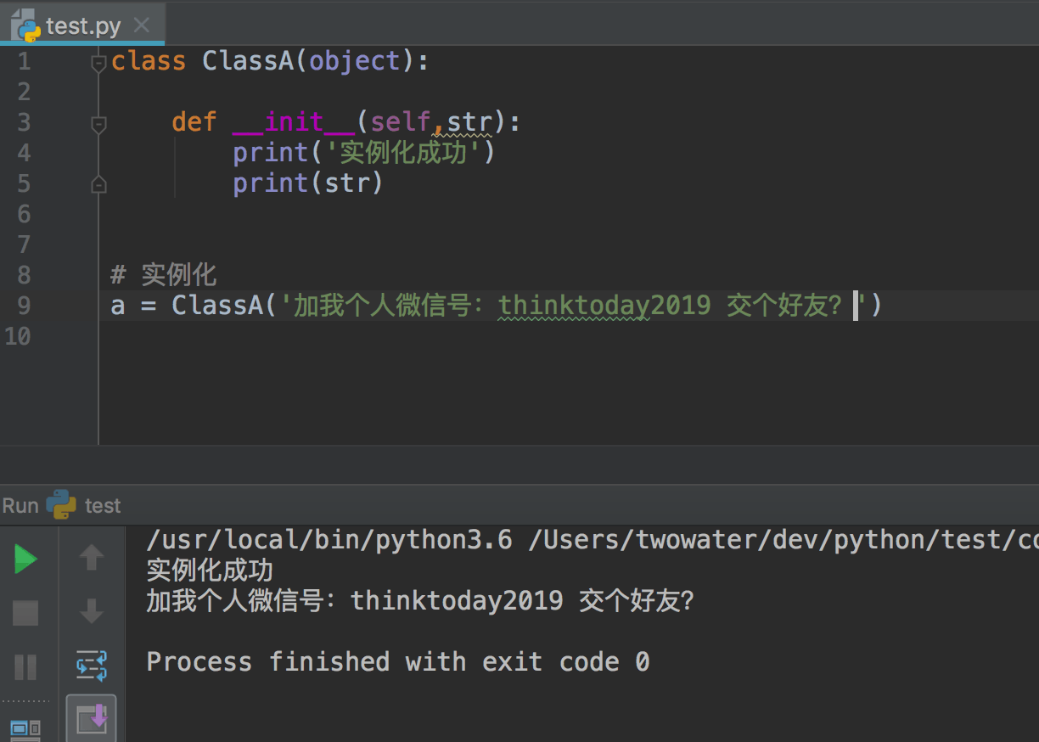Click the python3.6 command path in console

click(329, 540)
